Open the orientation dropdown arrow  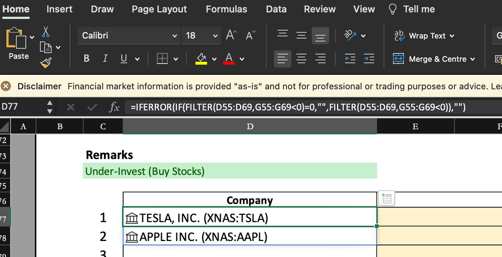tap(363, 36)
